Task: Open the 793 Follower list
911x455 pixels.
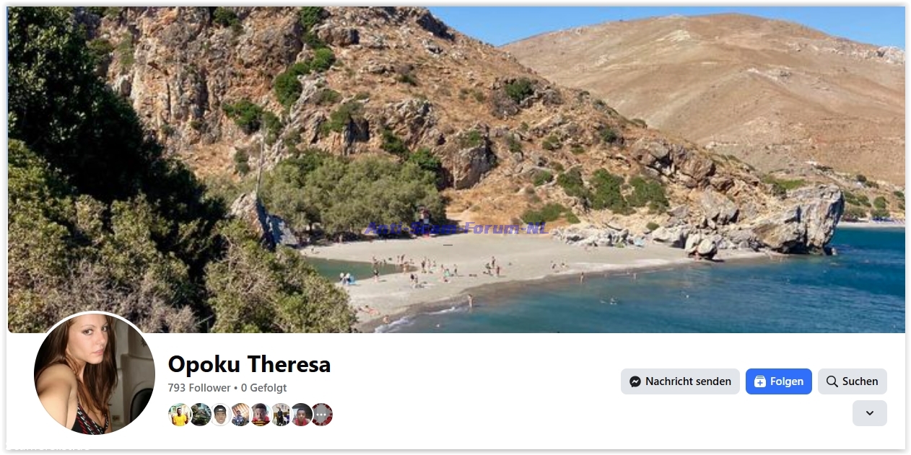Action: (x=199, y=388)
